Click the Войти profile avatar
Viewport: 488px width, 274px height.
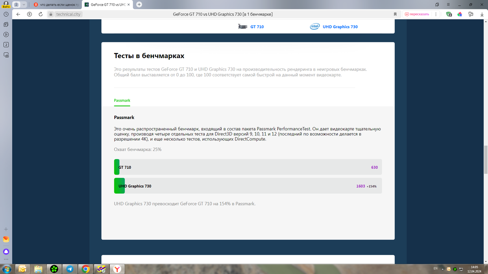[6, 4]
